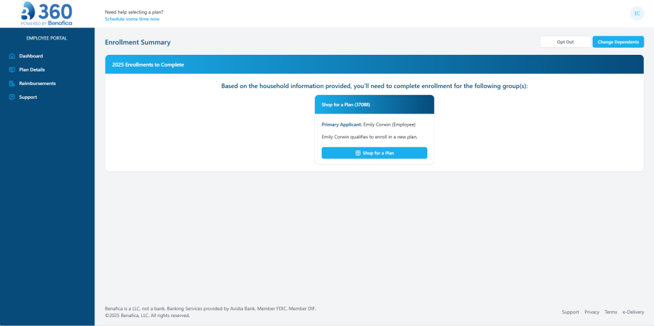Click the qualifies to enroll message
Viewport: 654px width, 326px height.
click(370, 137)
